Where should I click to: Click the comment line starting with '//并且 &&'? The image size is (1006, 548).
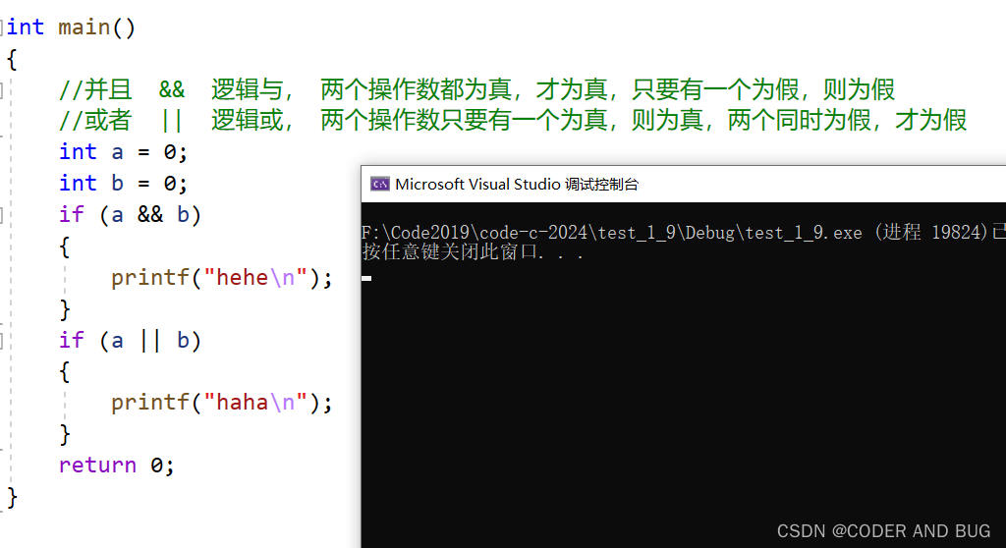pyautogui.click(x=476, y=89)
